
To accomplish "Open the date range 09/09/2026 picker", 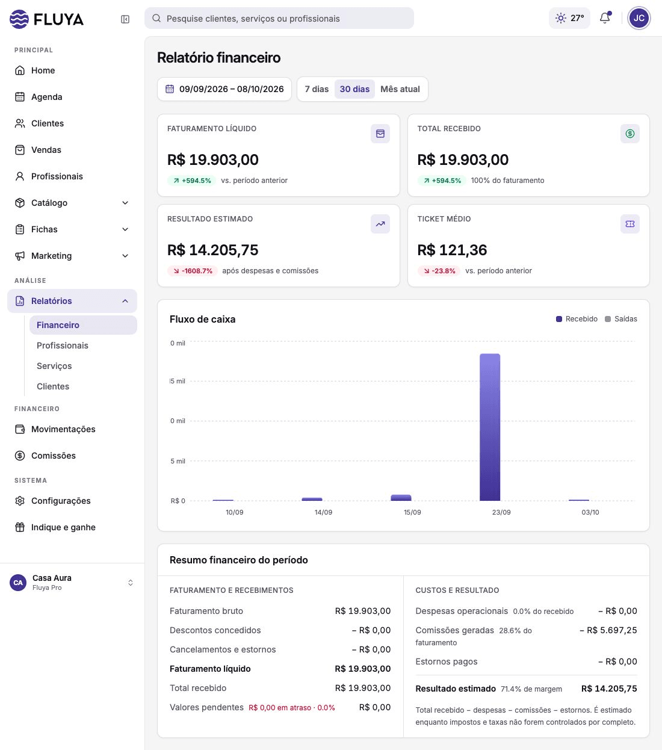I will tap(224, 89).
